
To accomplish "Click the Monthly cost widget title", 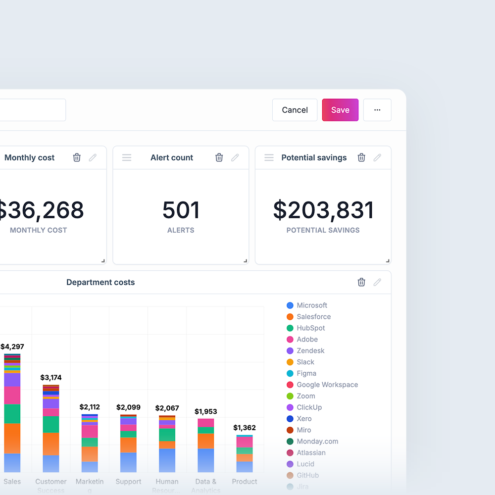I will 29,157.
